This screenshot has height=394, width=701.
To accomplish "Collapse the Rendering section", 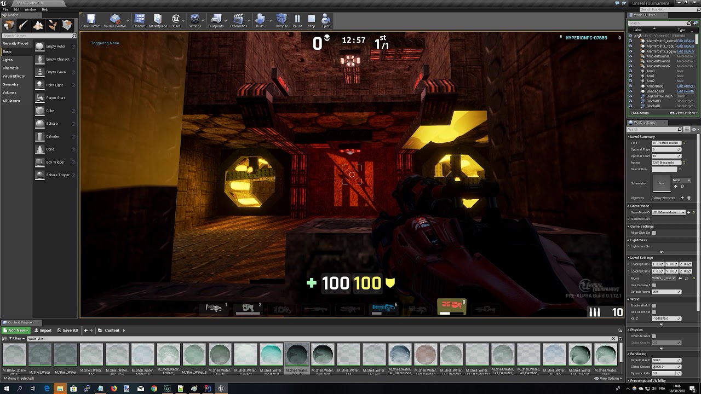I will click(x=629, y=354).
